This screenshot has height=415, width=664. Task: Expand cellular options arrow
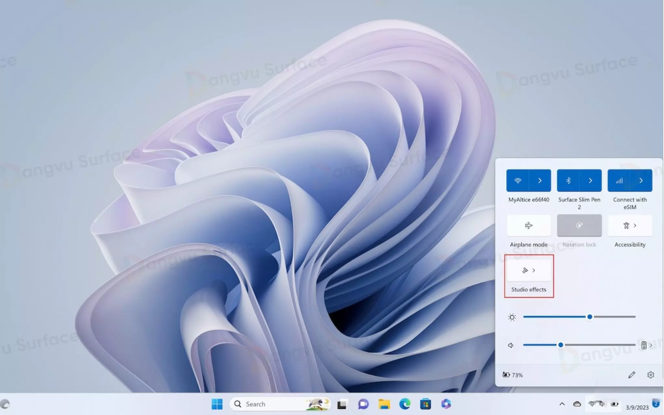(641, 180)
